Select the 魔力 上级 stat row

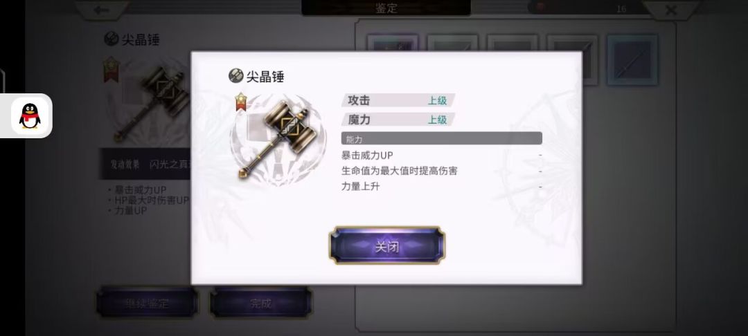coord(398,120)
